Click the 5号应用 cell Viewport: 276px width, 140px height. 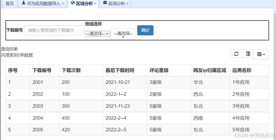pyautogui.click(x=249, y=130)
